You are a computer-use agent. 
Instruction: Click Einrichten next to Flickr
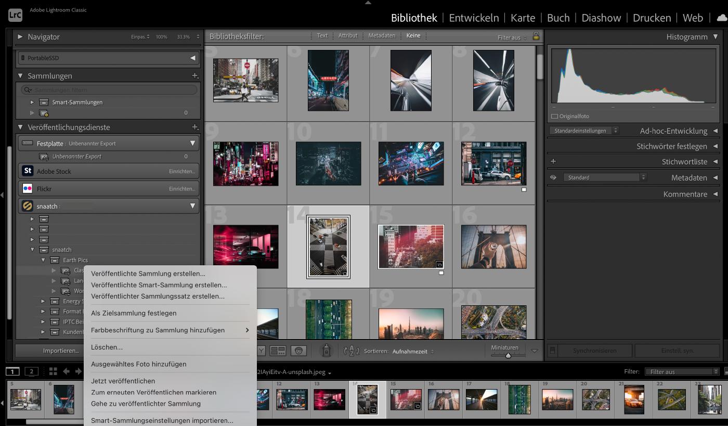point(183,188)
